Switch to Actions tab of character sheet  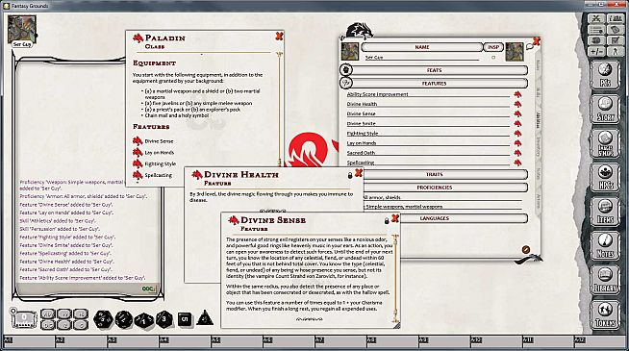pos(538,201)
